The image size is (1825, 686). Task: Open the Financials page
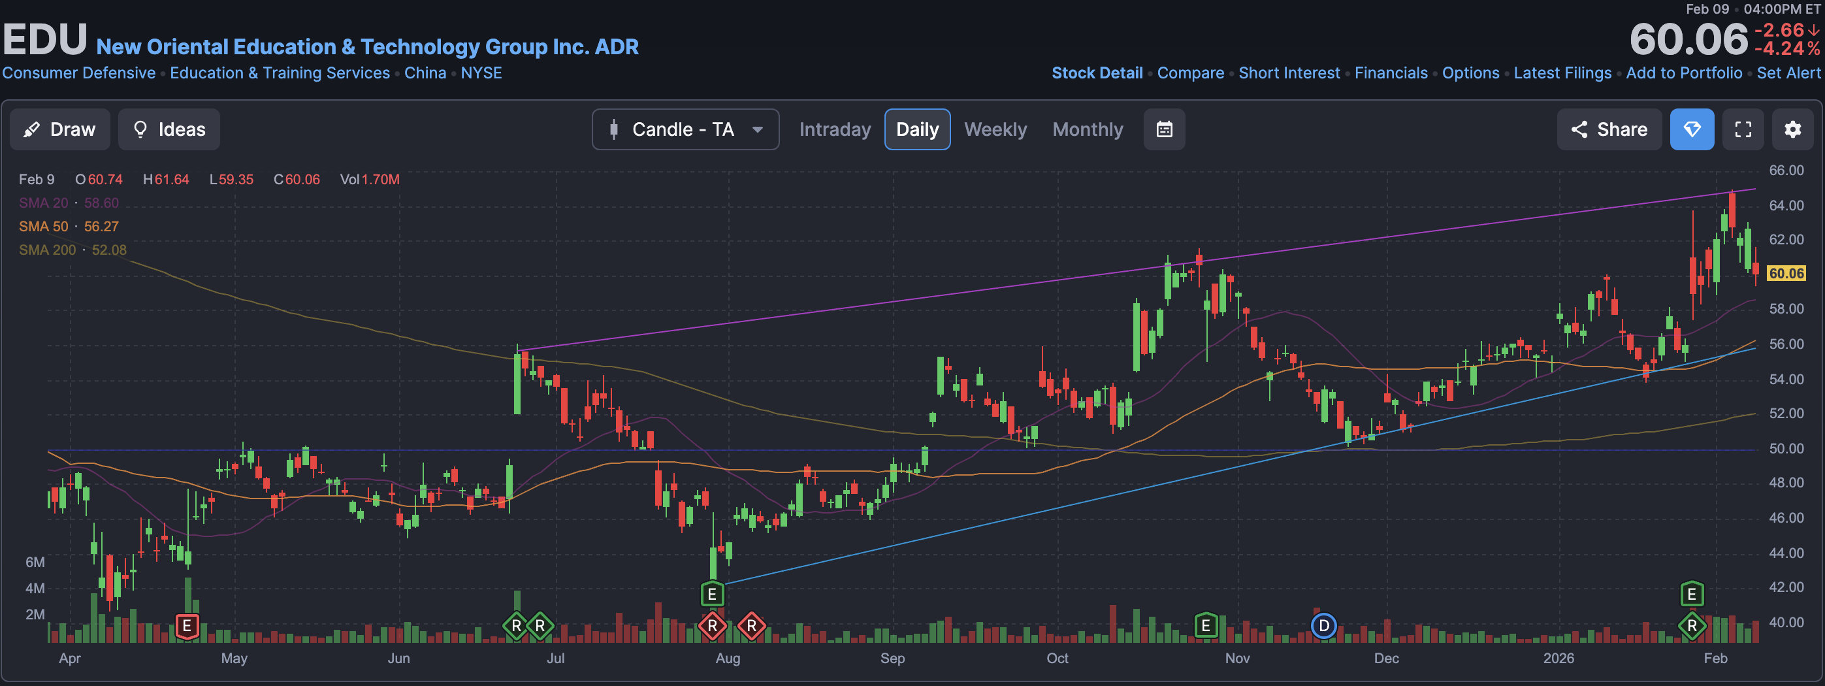point(1391,73)
